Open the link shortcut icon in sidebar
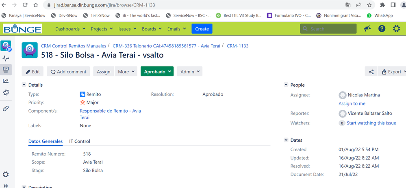This screenshot has width=406, height=188. tap(6, 109)
